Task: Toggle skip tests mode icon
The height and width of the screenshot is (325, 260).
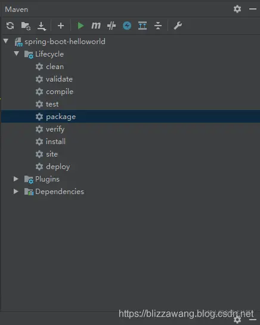Action: [x=112, y=26]
